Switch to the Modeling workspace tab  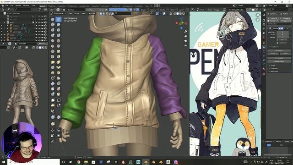(52, 6)
